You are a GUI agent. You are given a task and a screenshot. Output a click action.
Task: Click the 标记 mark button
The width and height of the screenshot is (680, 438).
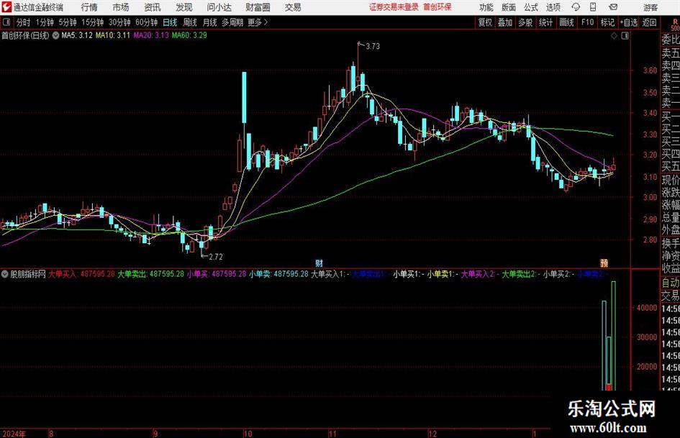[607, 22]
